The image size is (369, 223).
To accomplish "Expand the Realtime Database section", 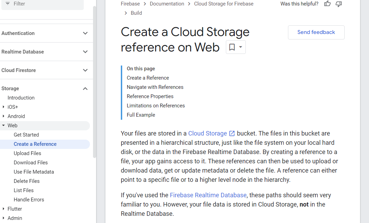I will (x=85, y=52).
